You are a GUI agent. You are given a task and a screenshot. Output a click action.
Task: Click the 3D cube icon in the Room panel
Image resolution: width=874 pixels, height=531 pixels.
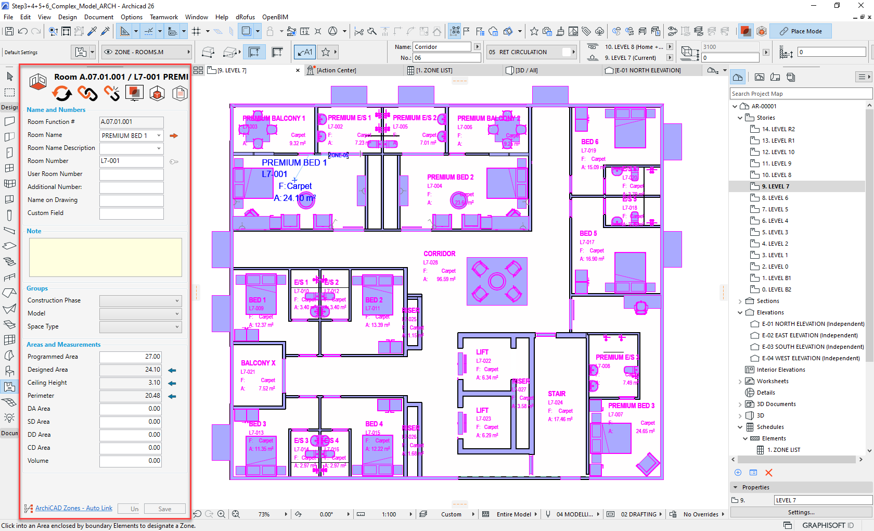click(157, 93)
